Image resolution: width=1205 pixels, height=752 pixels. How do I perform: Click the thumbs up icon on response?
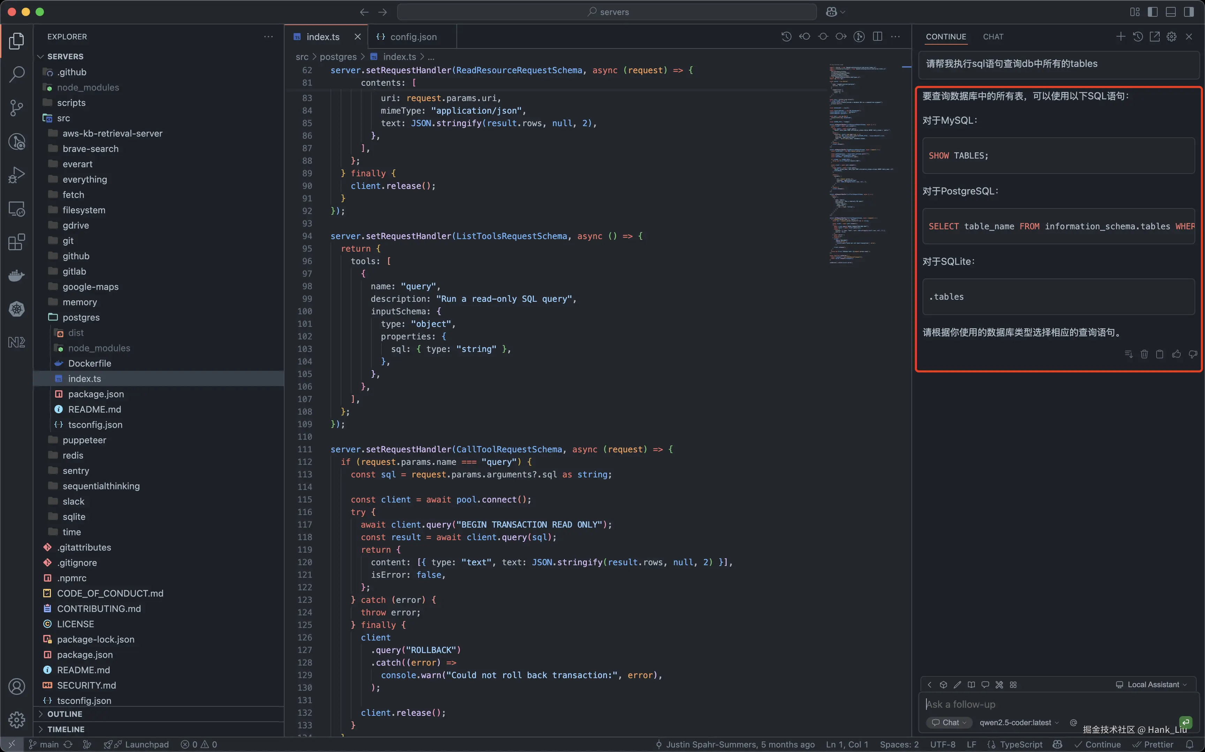click(1176, 354)
